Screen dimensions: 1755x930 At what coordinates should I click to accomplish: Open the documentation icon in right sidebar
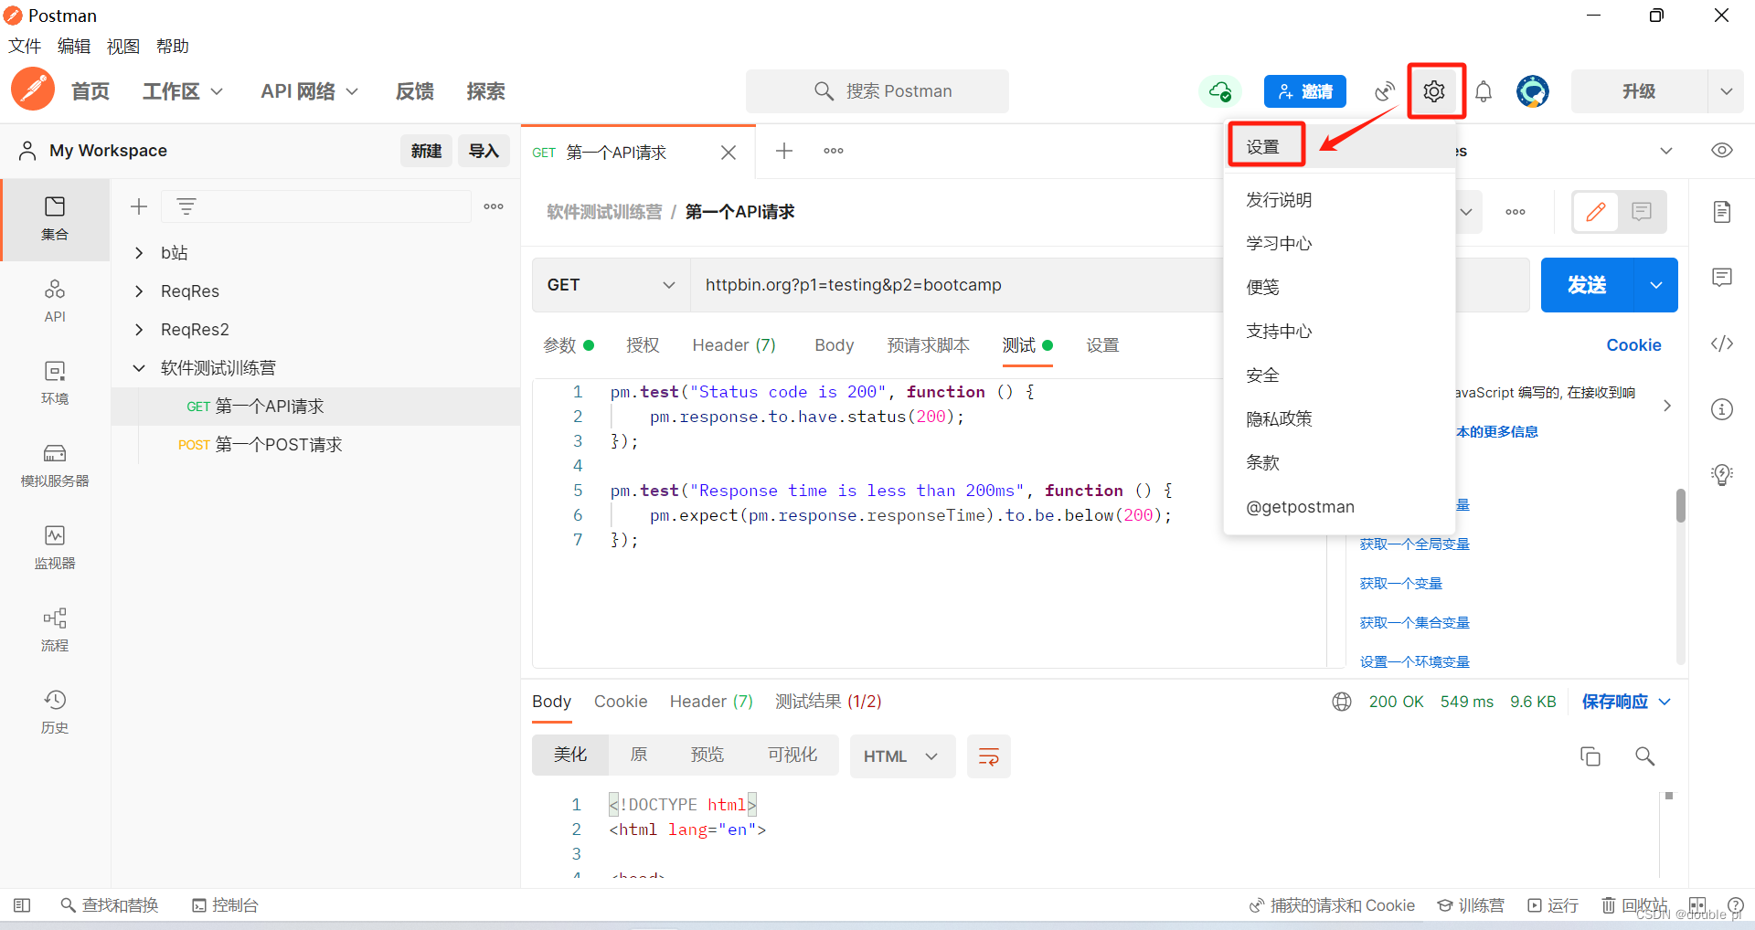tap(1722, 212)
